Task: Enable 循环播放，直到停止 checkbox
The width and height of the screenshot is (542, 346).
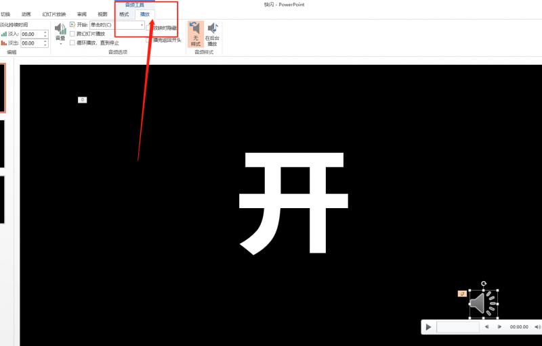Action: coord(72,43)
